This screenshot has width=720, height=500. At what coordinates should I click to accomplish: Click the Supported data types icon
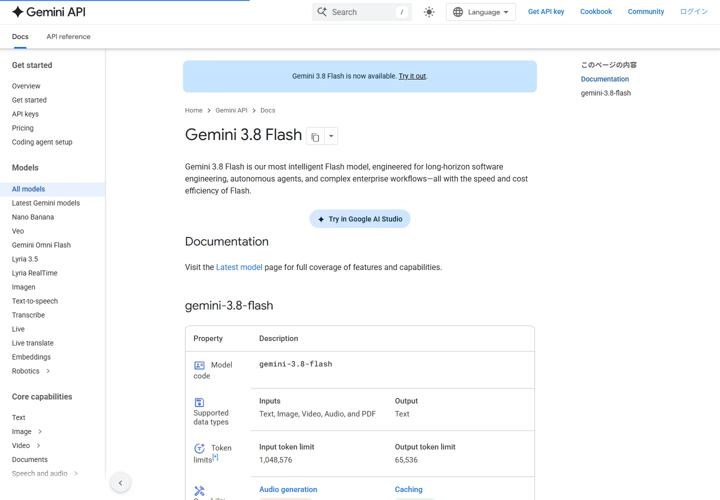[x=199, y=402]
